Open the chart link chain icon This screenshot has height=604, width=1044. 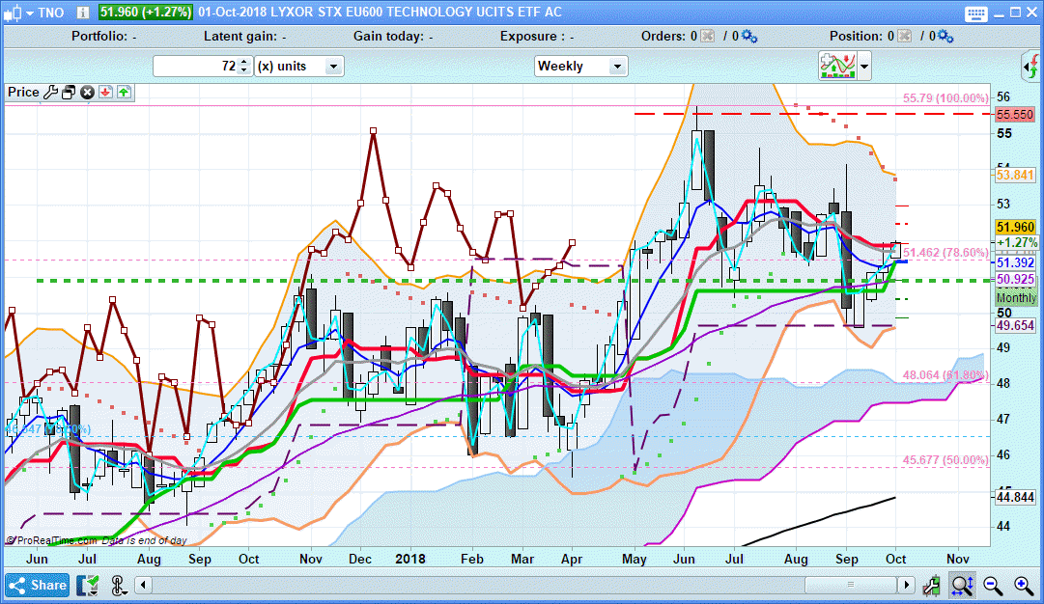[119, 586]
